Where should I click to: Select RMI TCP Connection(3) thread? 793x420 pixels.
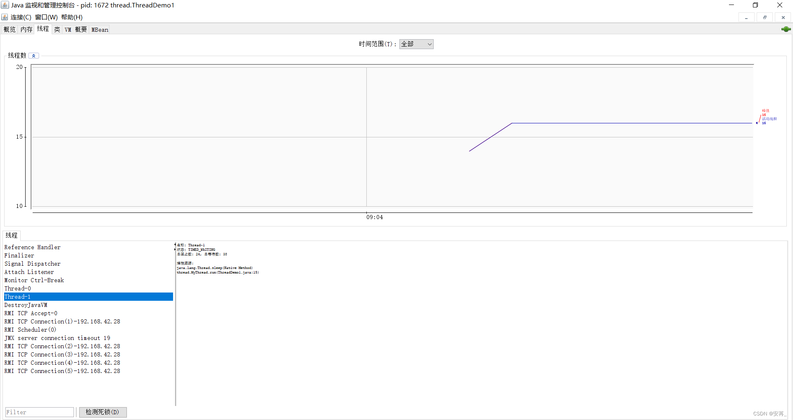click(88, 354)
